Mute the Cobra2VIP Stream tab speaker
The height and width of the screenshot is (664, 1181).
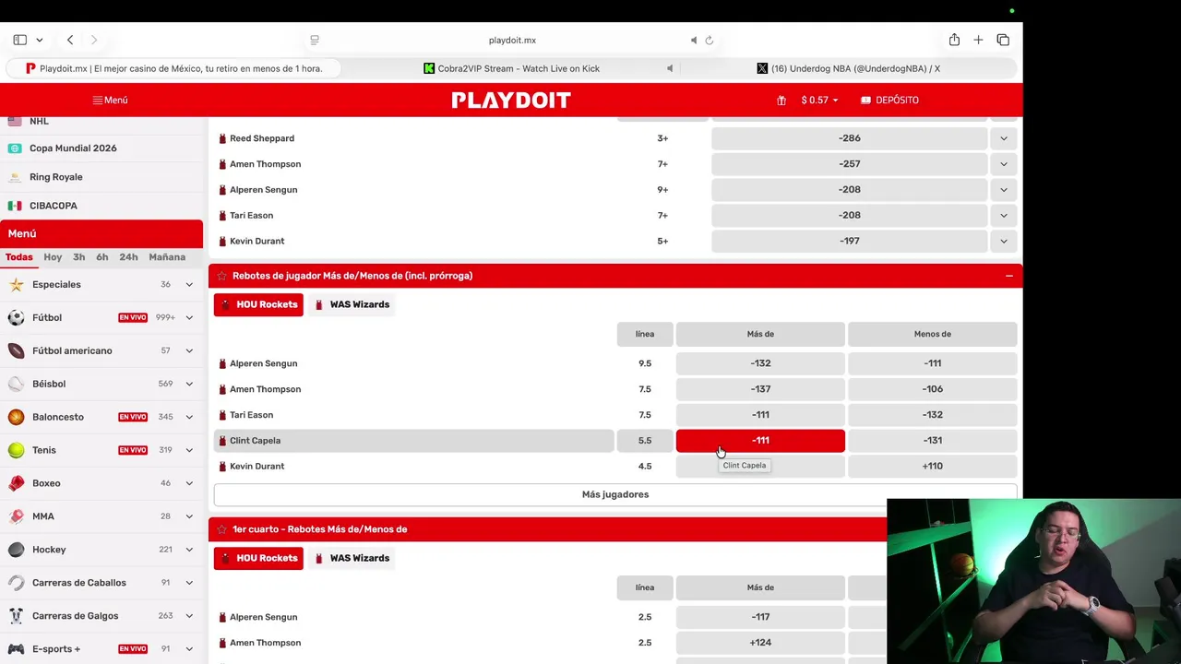pos(670,68)
